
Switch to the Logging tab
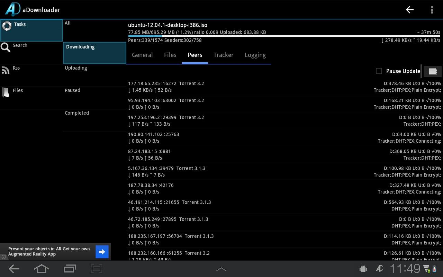[x=255, y=55]
